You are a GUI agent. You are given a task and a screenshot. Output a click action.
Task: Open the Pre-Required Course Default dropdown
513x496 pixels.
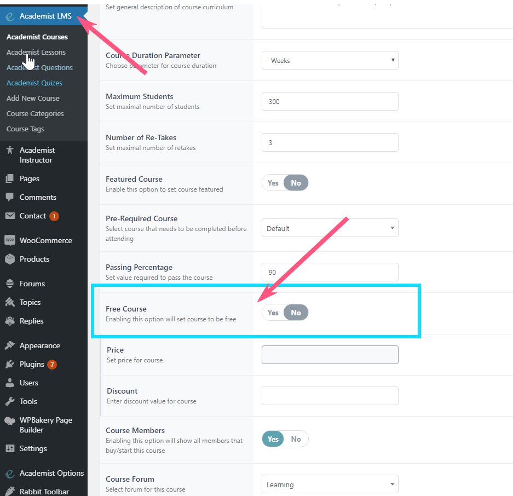click(330, 228)
